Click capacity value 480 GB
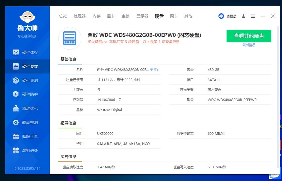The width and height of the screenshot is (282, 181). click(x=213, y=70)
